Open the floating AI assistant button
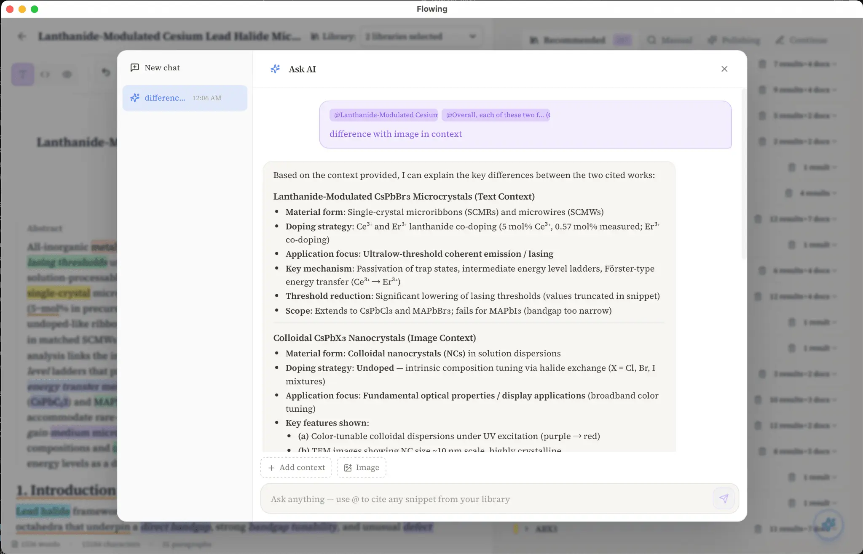 [x=829, y=525]
